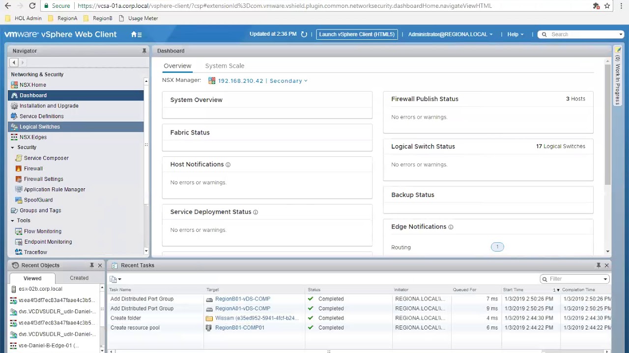
Task: Open HOL Admin bookmarks folder
Action: click(23, 18)
